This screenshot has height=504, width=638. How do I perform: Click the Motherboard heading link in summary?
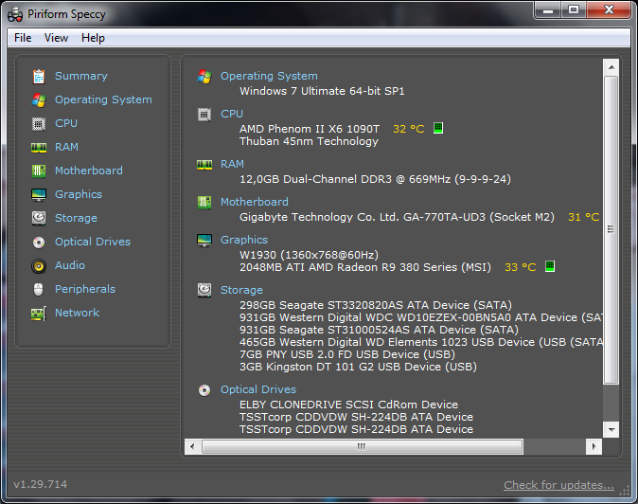(255, 202)
